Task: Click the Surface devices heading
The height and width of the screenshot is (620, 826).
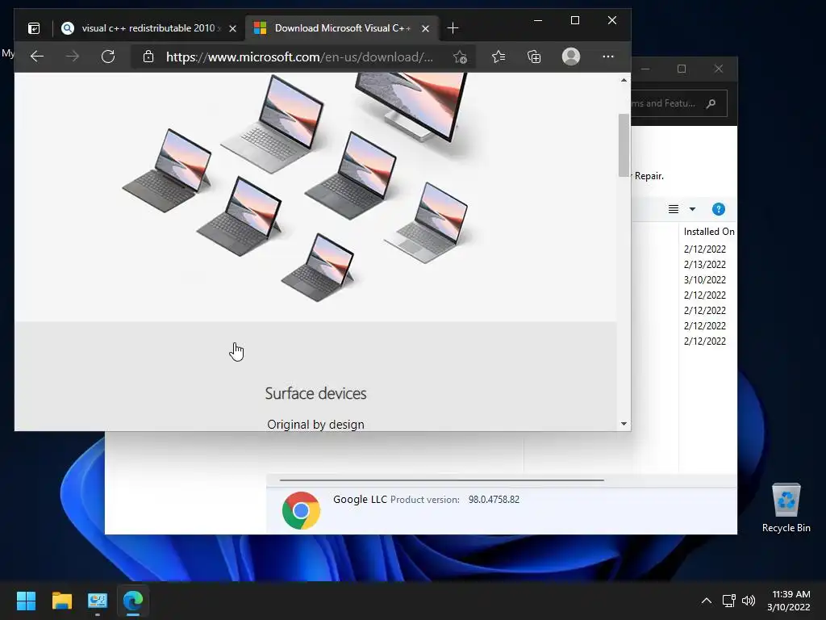Action: pos(315,393)
